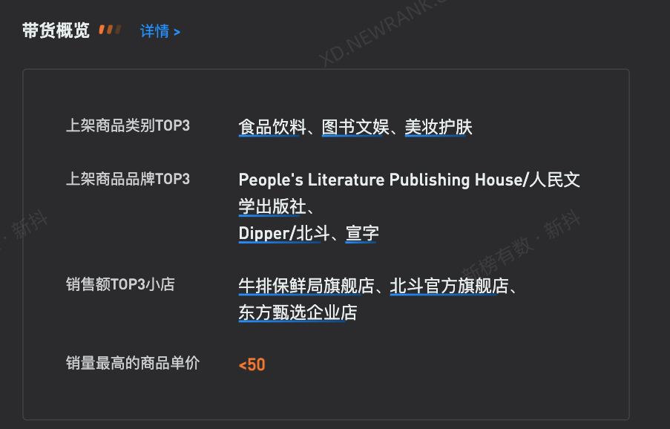Click the 美妆护肤 category link
This screenshot has height=429, width=670.
[439, 127]
